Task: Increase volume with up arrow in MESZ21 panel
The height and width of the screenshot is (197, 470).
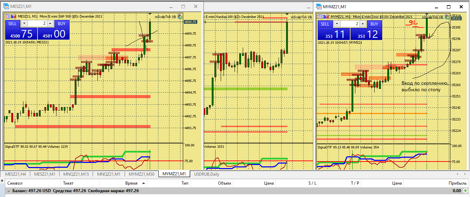Action: (50, 23)
